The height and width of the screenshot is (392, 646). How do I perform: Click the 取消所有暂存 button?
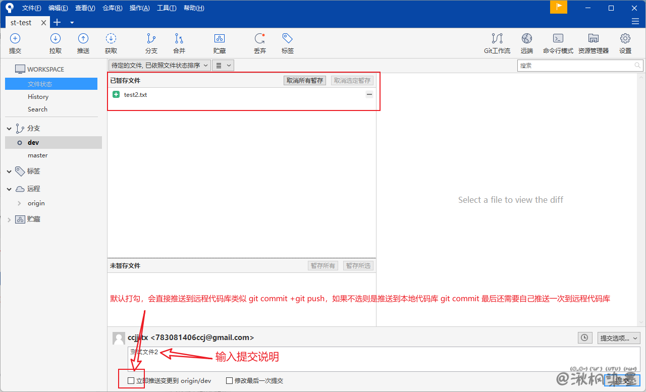click(x=305, y=80)
